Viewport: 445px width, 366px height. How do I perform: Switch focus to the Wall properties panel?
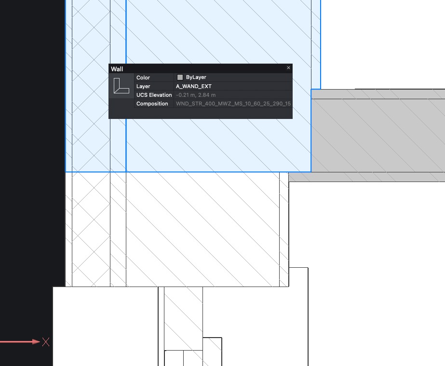(x=200, y=69)
